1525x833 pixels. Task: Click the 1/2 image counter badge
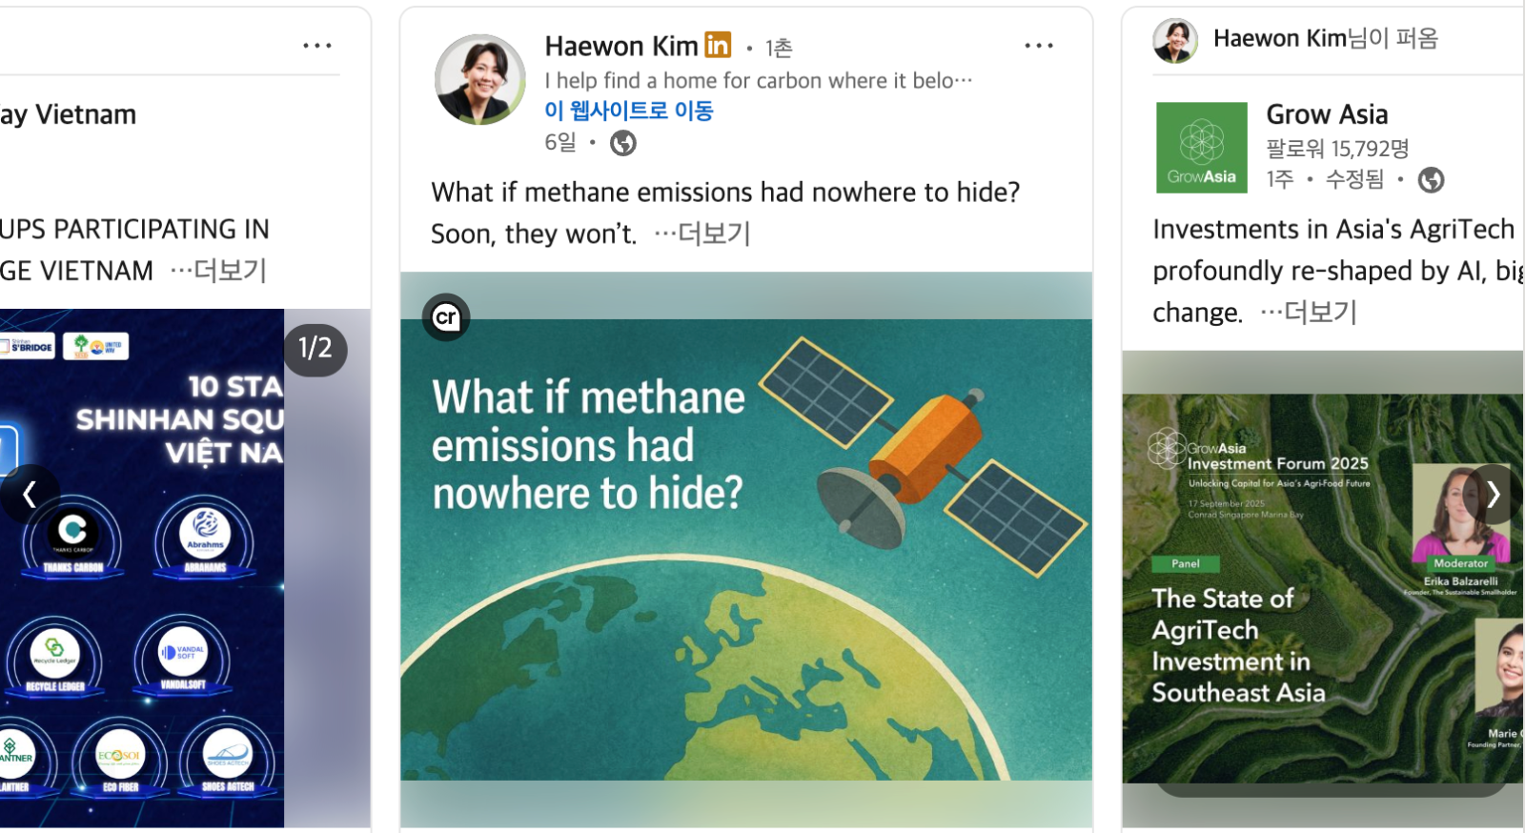(315, 349)
